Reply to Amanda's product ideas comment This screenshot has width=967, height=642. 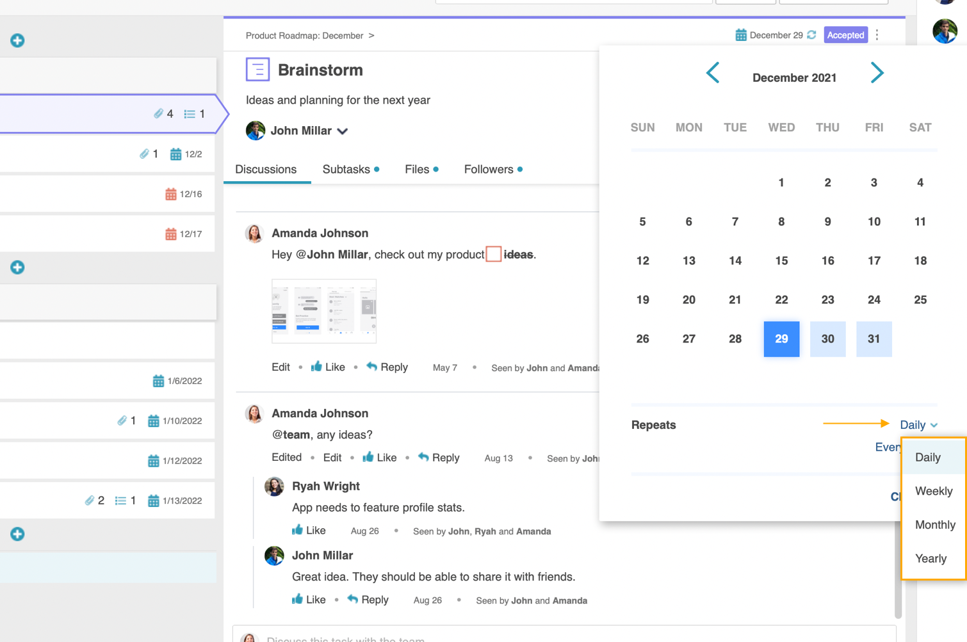(387, 367)
